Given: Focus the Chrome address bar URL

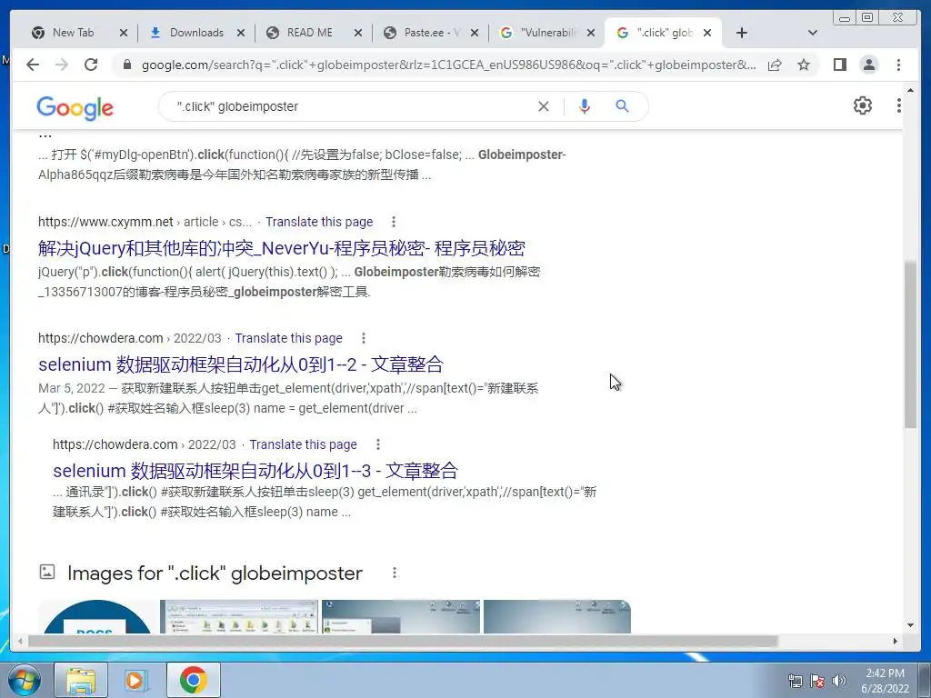Looking at the screenshot, I should 448,65.
